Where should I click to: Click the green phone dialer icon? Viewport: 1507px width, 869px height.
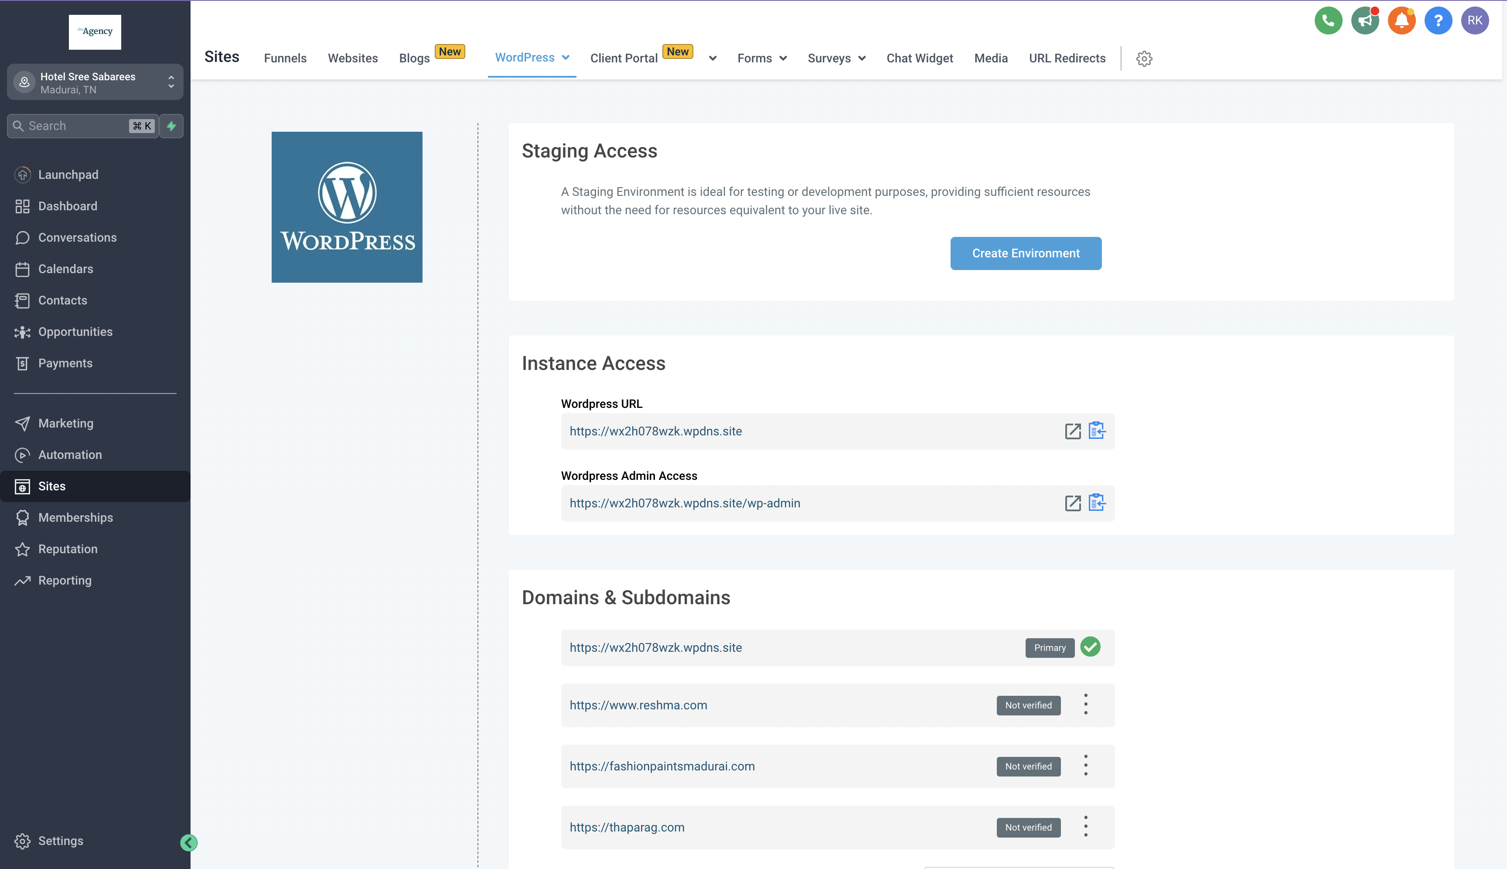pos(1328,21)
